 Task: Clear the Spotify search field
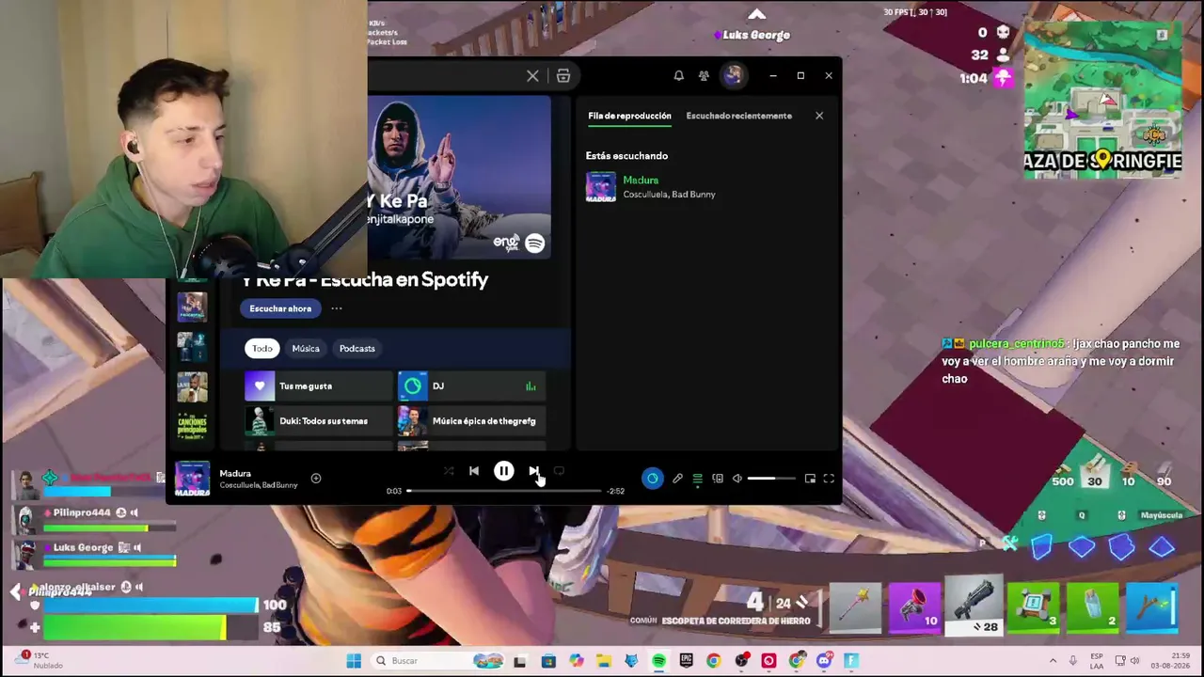pos(532,76)
